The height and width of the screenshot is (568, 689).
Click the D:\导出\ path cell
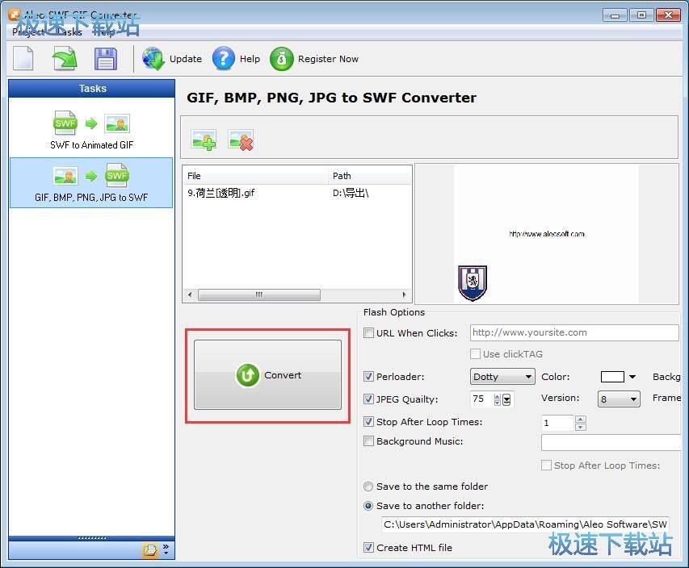351,193
